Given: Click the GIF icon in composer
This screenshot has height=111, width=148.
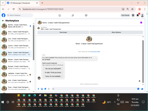Looking at the screenshot, I should coord(49,89).
